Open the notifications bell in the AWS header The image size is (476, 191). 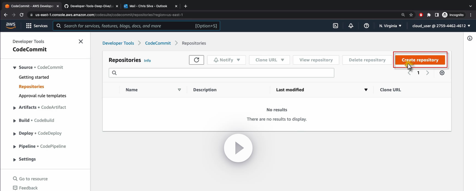click(351, 26)
